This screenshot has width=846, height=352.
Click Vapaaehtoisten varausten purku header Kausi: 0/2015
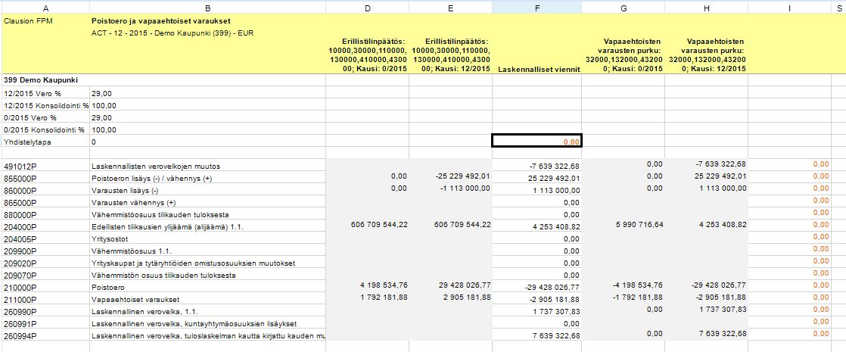click(x=626, y=55)
